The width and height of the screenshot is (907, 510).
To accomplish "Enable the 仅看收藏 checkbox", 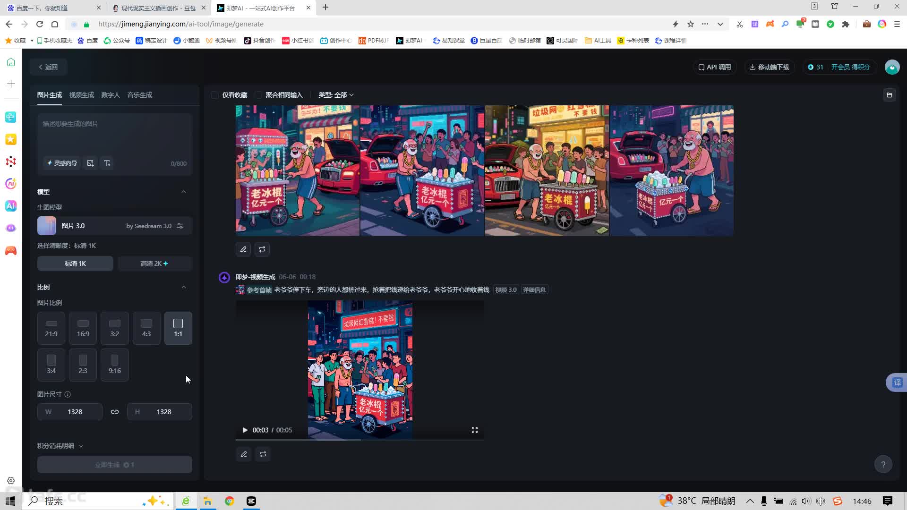I will 215,95.
